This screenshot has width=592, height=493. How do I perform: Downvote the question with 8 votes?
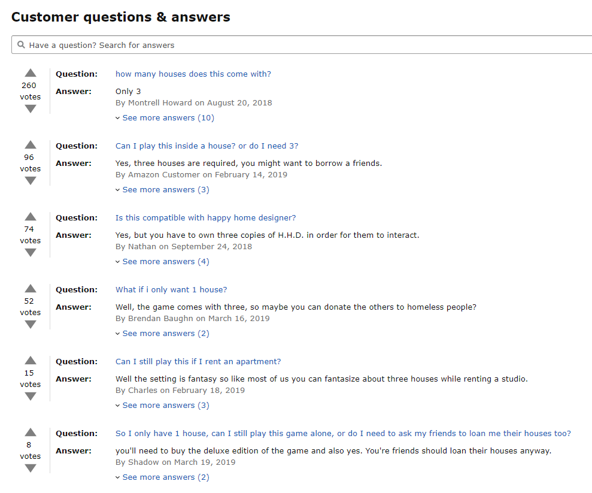tap(30, 468)
